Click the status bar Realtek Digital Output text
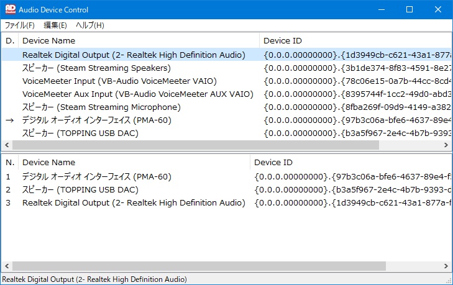 [94, 279]
